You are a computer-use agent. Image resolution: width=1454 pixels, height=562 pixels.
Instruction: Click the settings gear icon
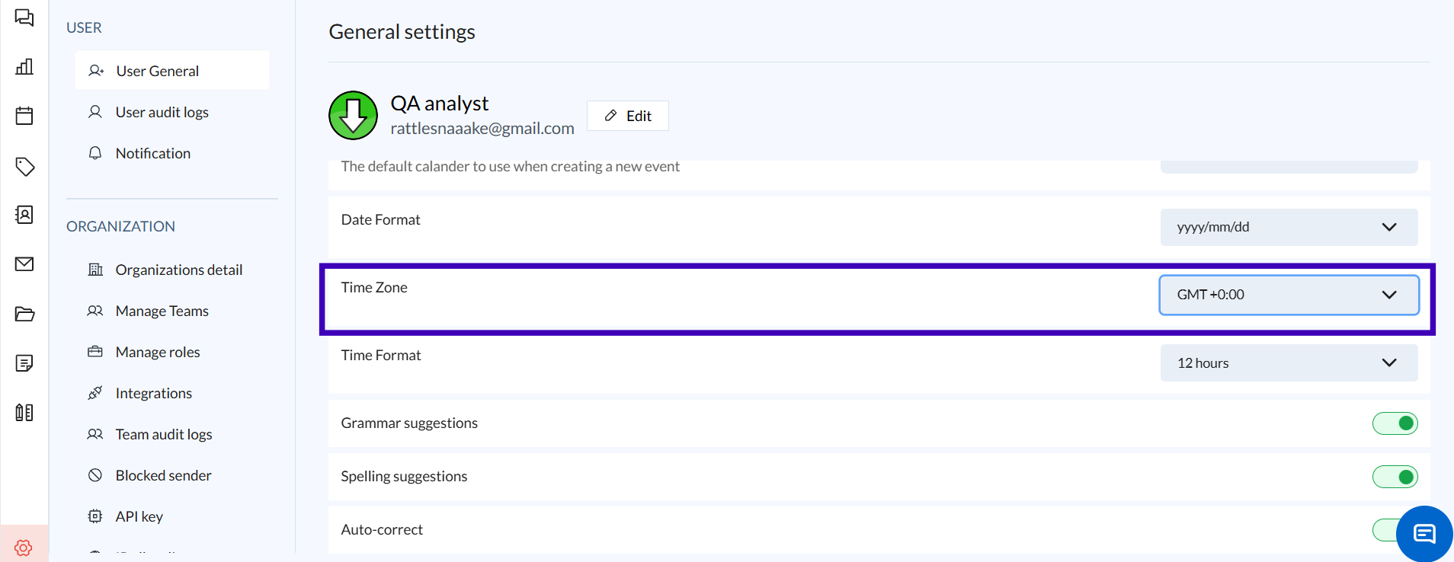(x=24, y=547)
